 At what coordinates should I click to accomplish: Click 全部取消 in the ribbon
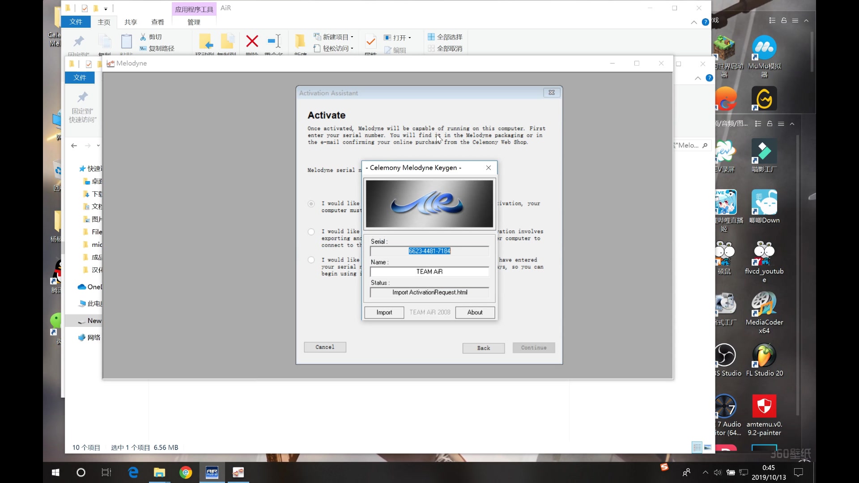(445, 48)
